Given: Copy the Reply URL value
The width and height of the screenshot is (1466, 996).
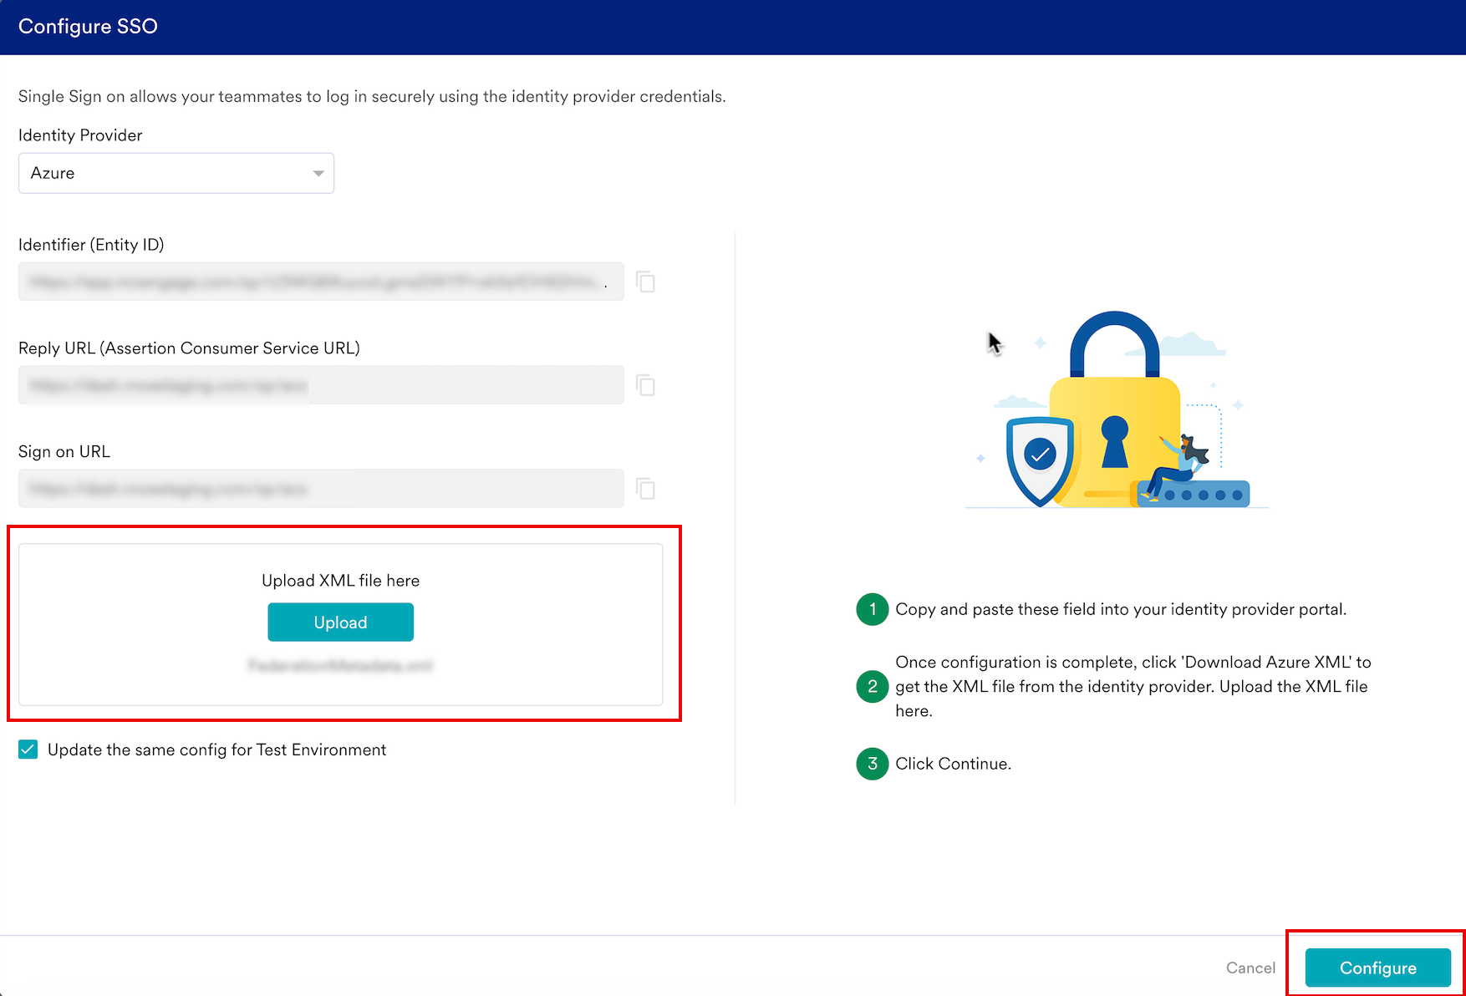Looking at the screenshot, I should [x=645, y=385].
